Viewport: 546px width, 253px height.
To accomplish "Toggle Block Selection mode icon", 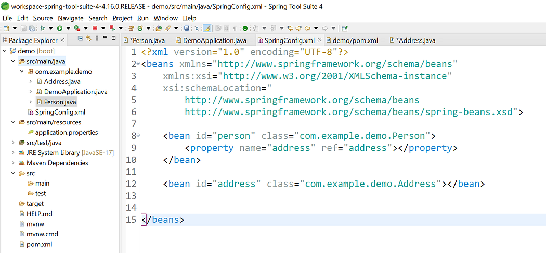I will point(226,28).
